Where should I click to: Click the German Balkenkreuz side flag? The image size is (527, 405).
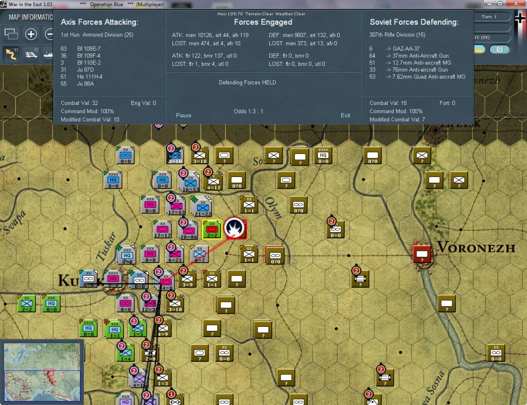(x=520, y=17)
